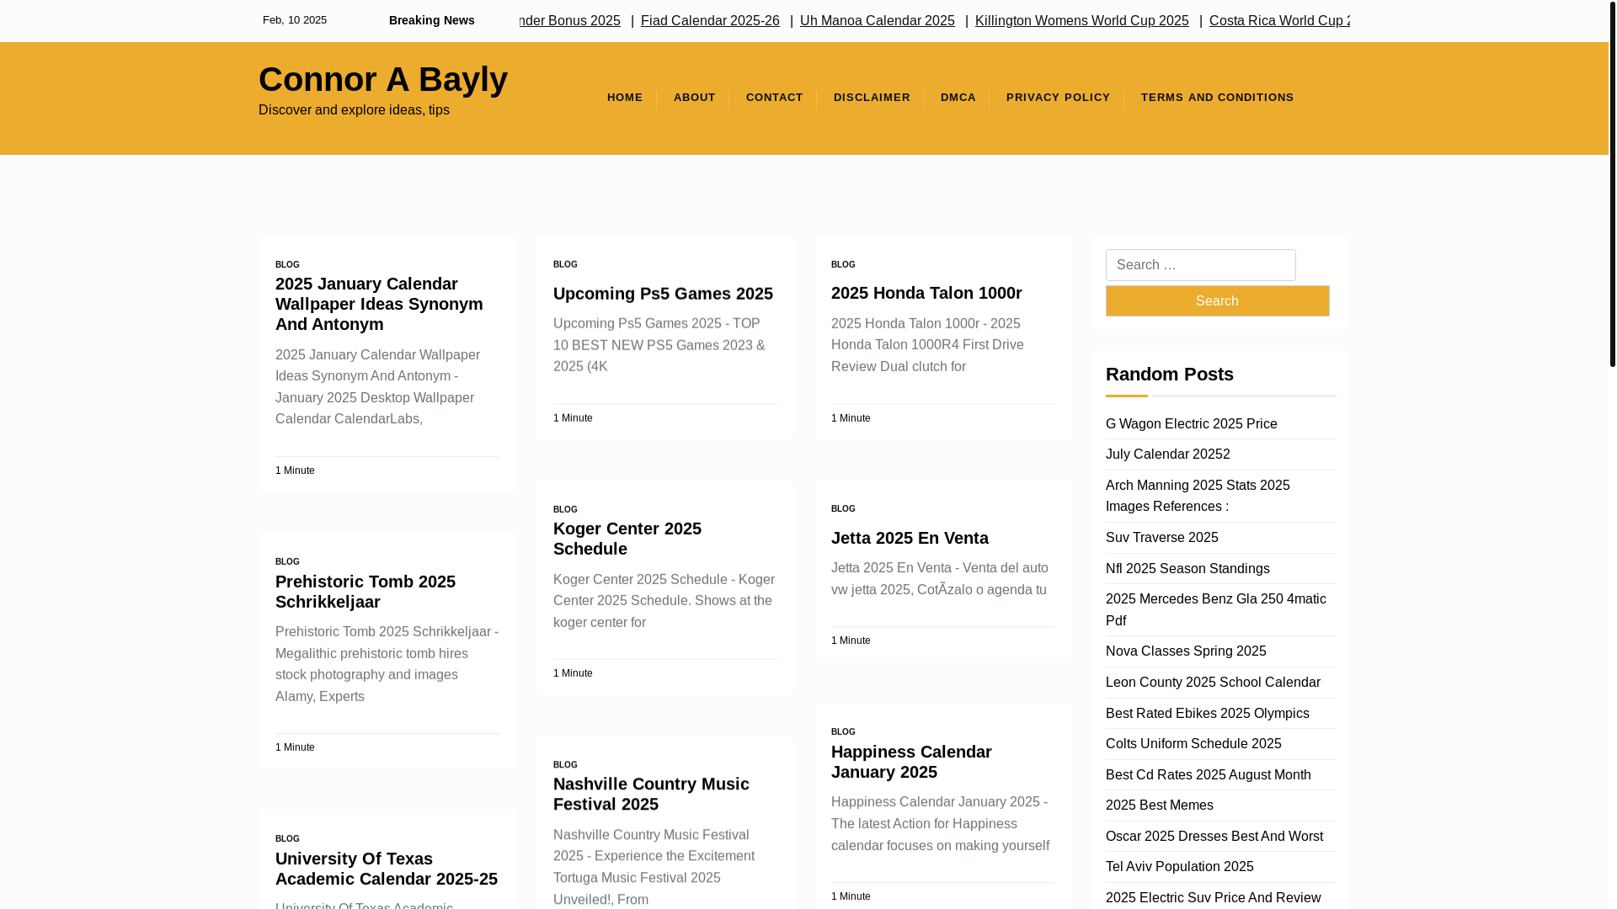Click BLOG category above Upcoming Ps5 Games
1617x909 pixels.
[x=565, y=264]
